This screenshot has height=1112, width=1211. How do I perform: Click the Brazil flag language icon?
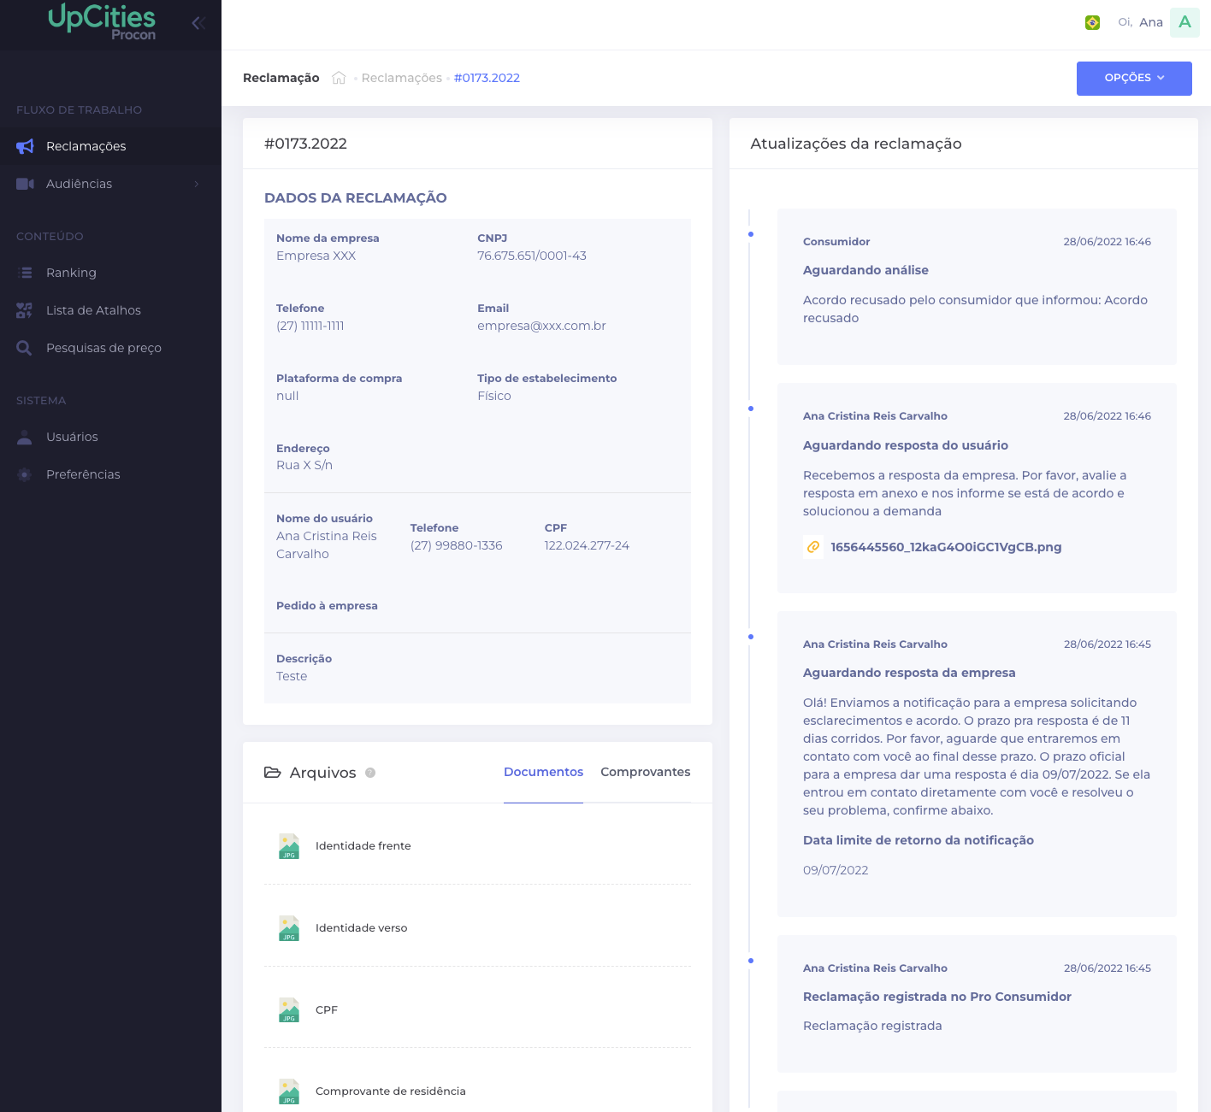1092,23
